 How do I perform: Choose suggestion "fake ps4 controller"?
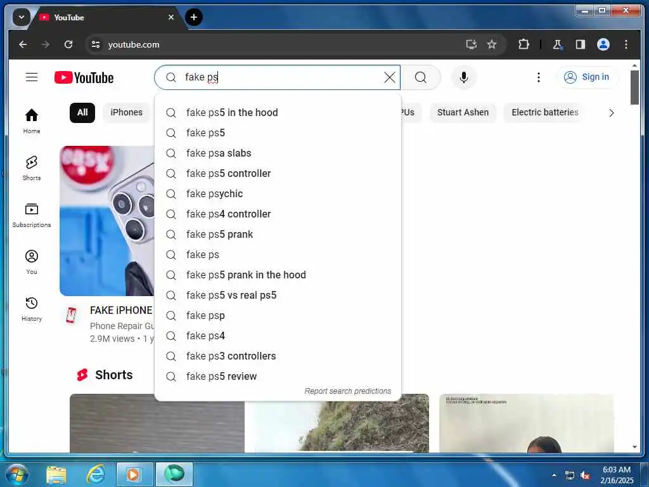tap(278, 214)
